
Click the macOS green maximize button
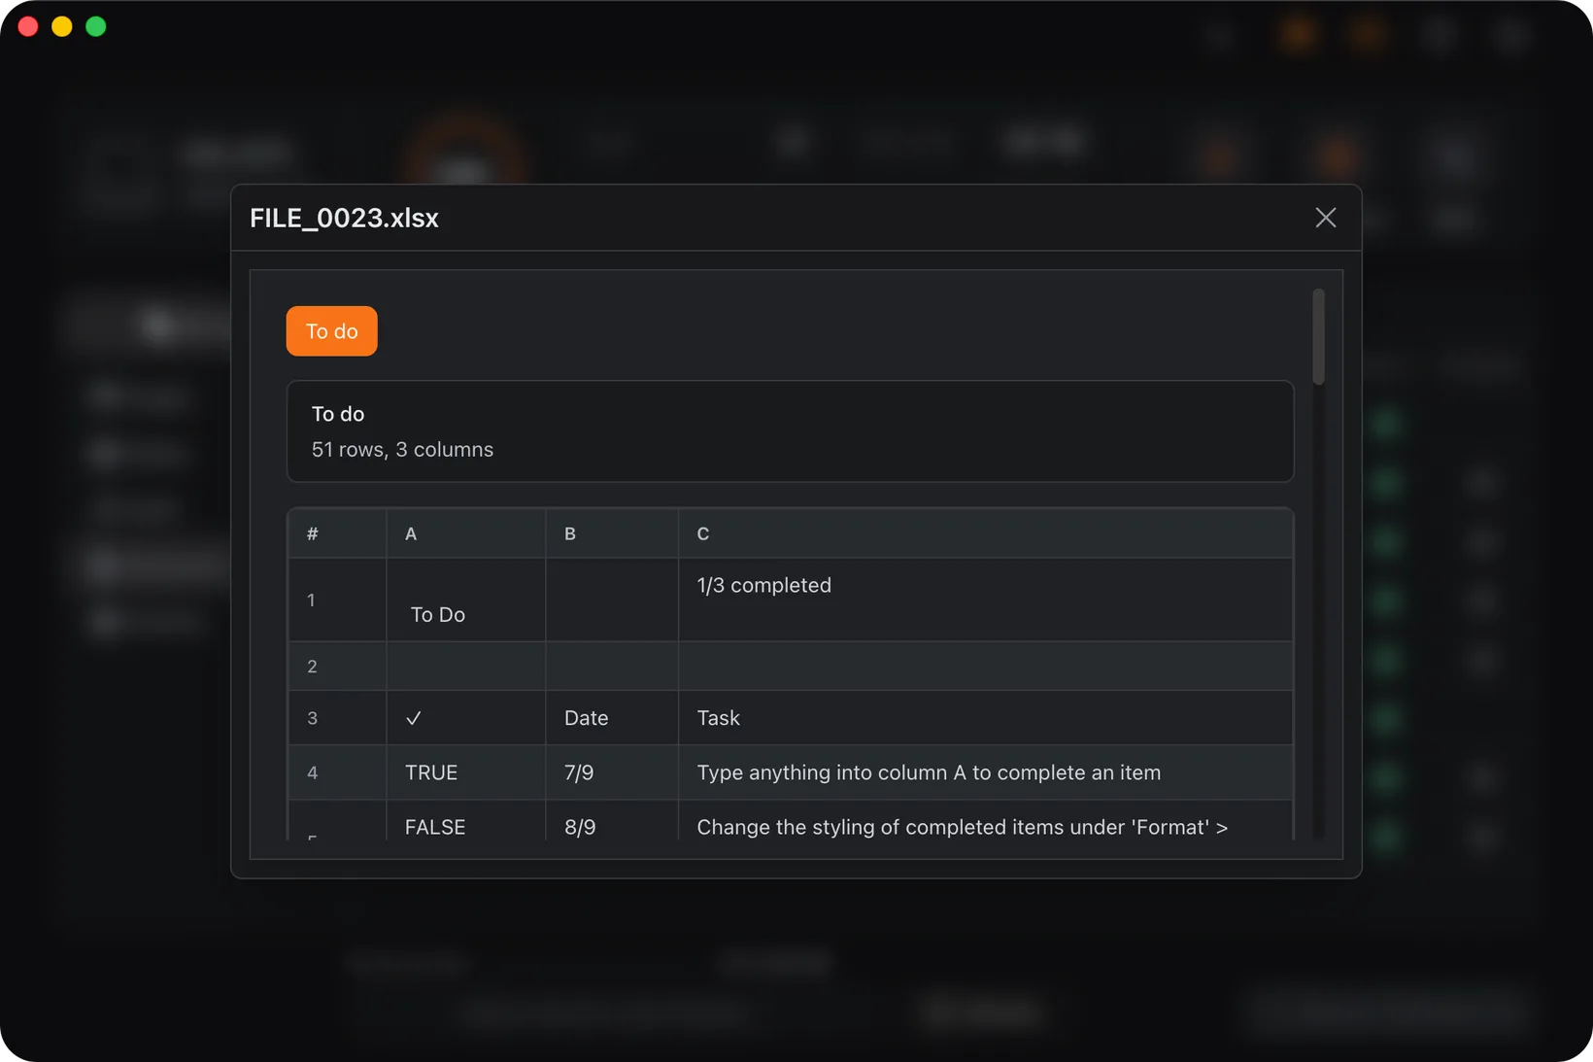tap(95, 26)
